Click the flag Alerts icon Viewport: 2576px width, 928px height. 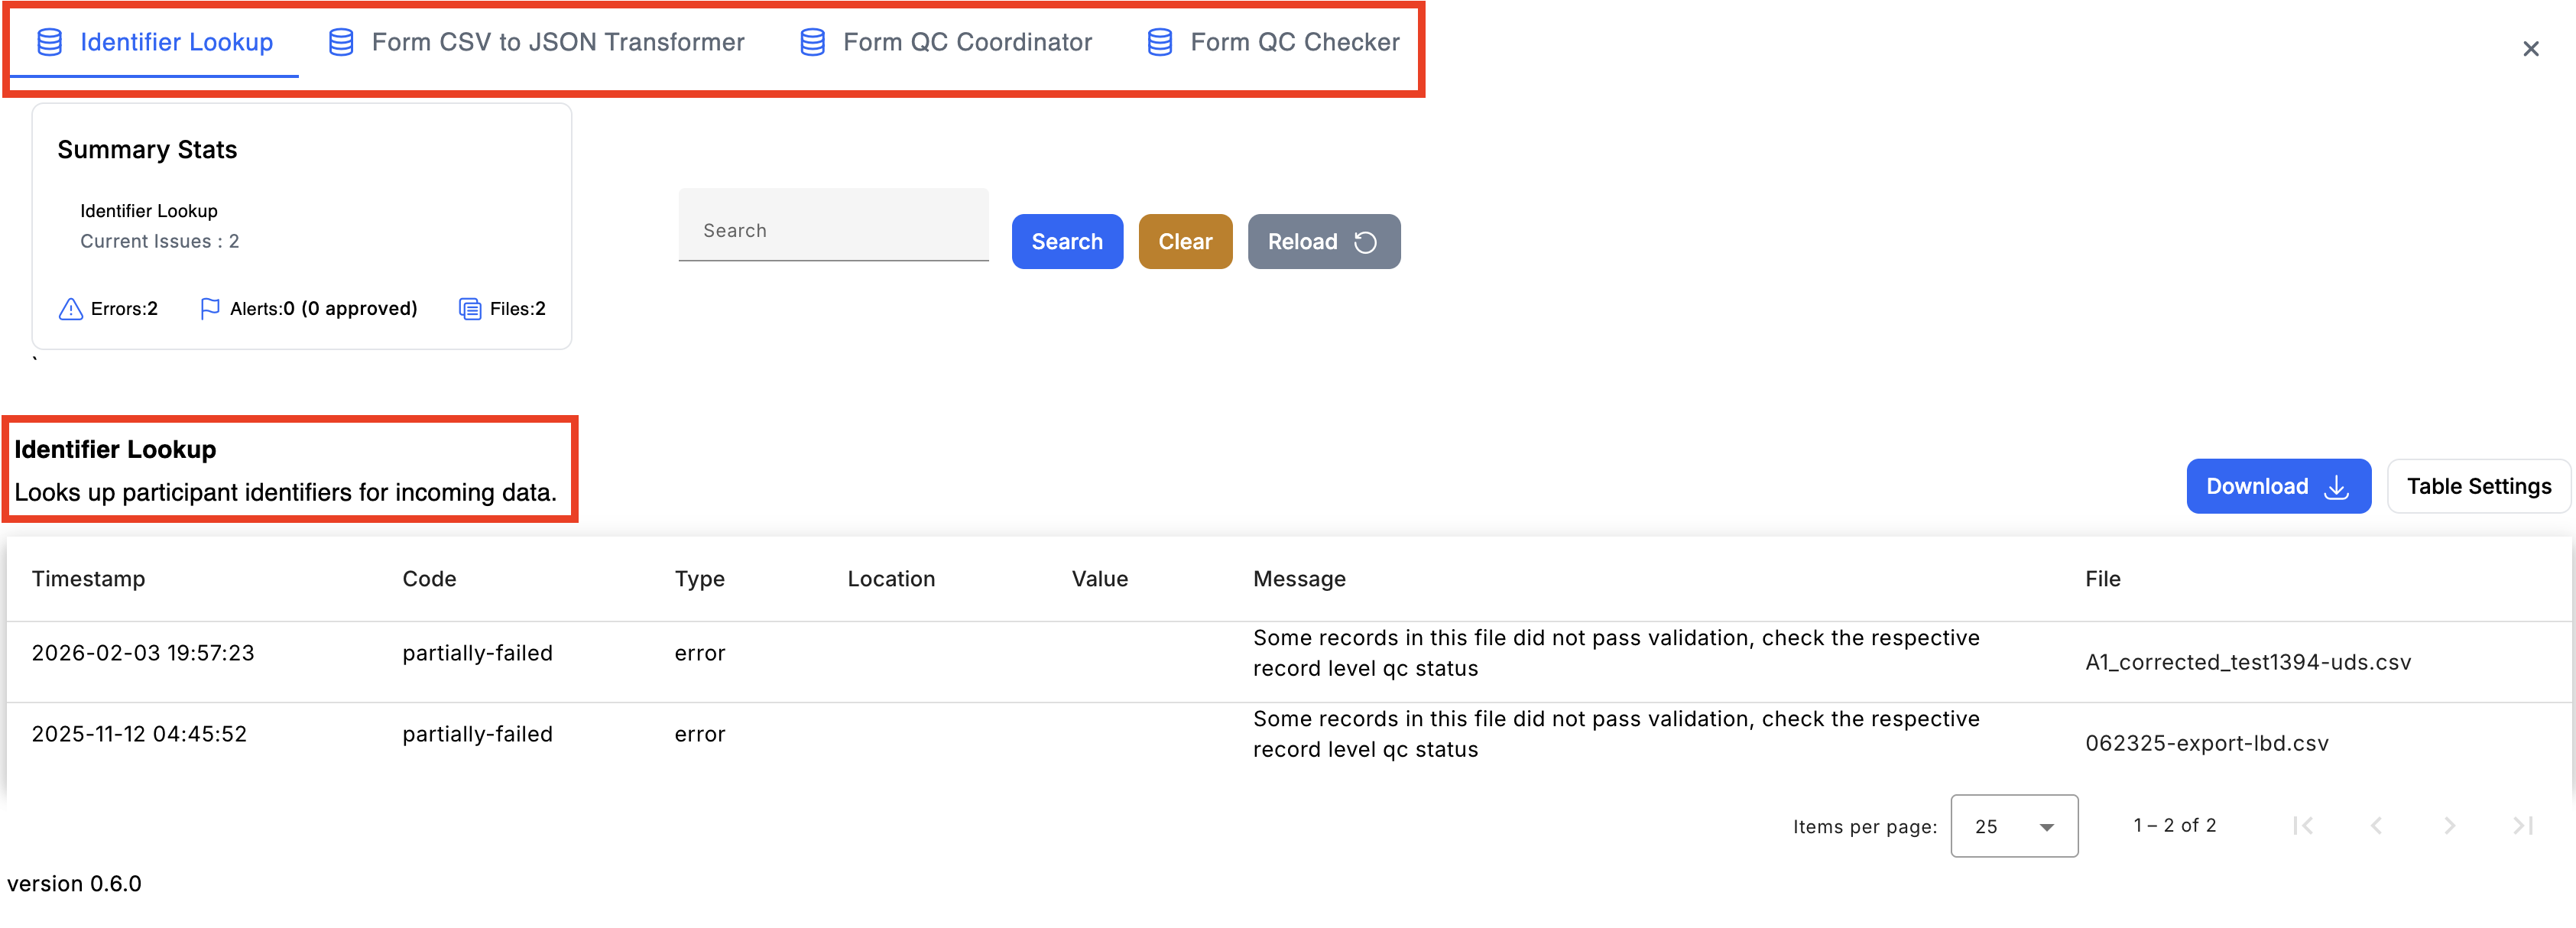pyautogui.click(x=210, y=309)
